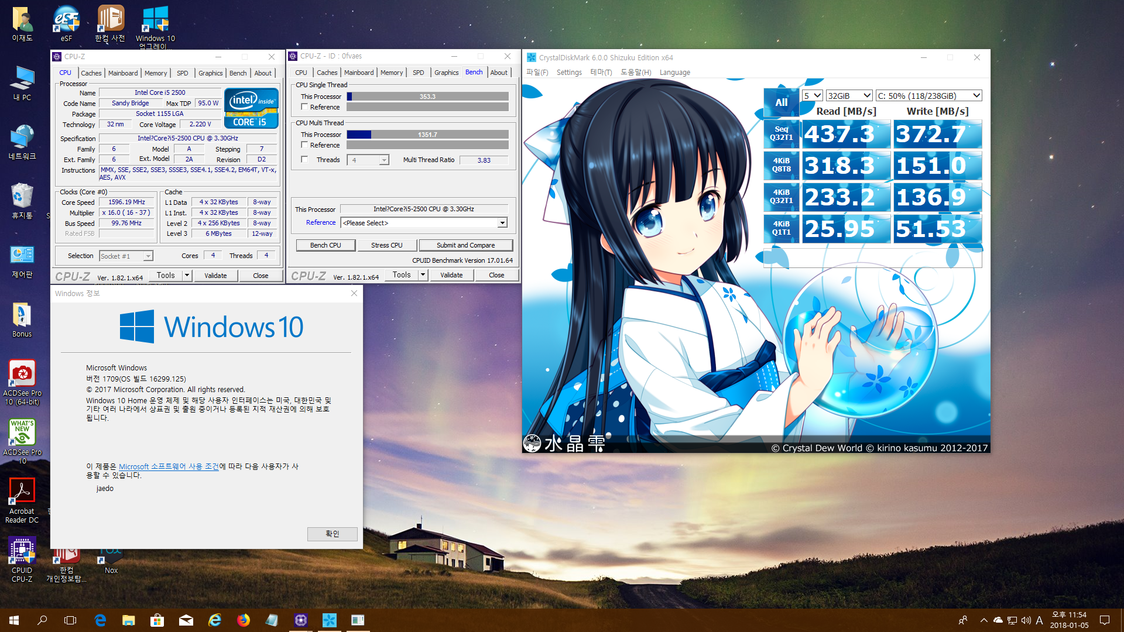Viewport: 1124px width, 632px height.
Task: Open the Socket #1 Selection dropdown
Action: [x=126, y=256]
